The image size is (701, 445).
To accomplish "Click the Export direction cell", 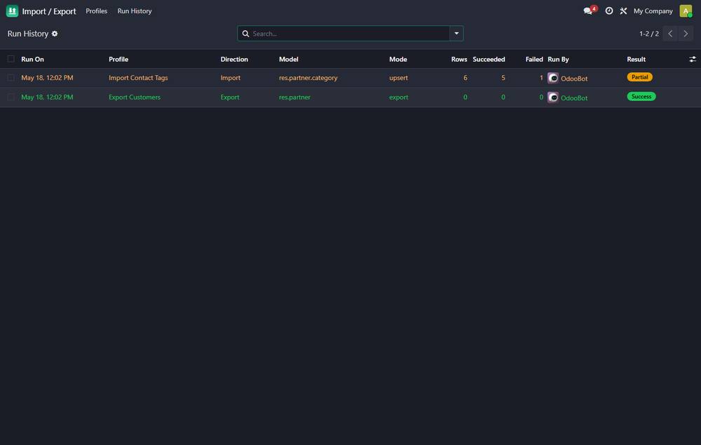I will click(x=230, y=97).
